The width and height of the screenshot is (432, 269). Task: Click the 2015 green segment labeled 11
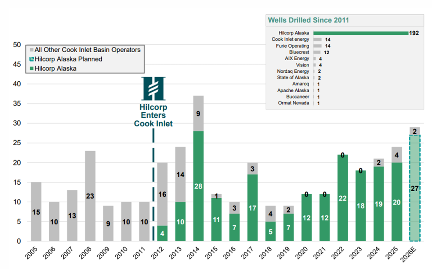[x=216, y=219]
